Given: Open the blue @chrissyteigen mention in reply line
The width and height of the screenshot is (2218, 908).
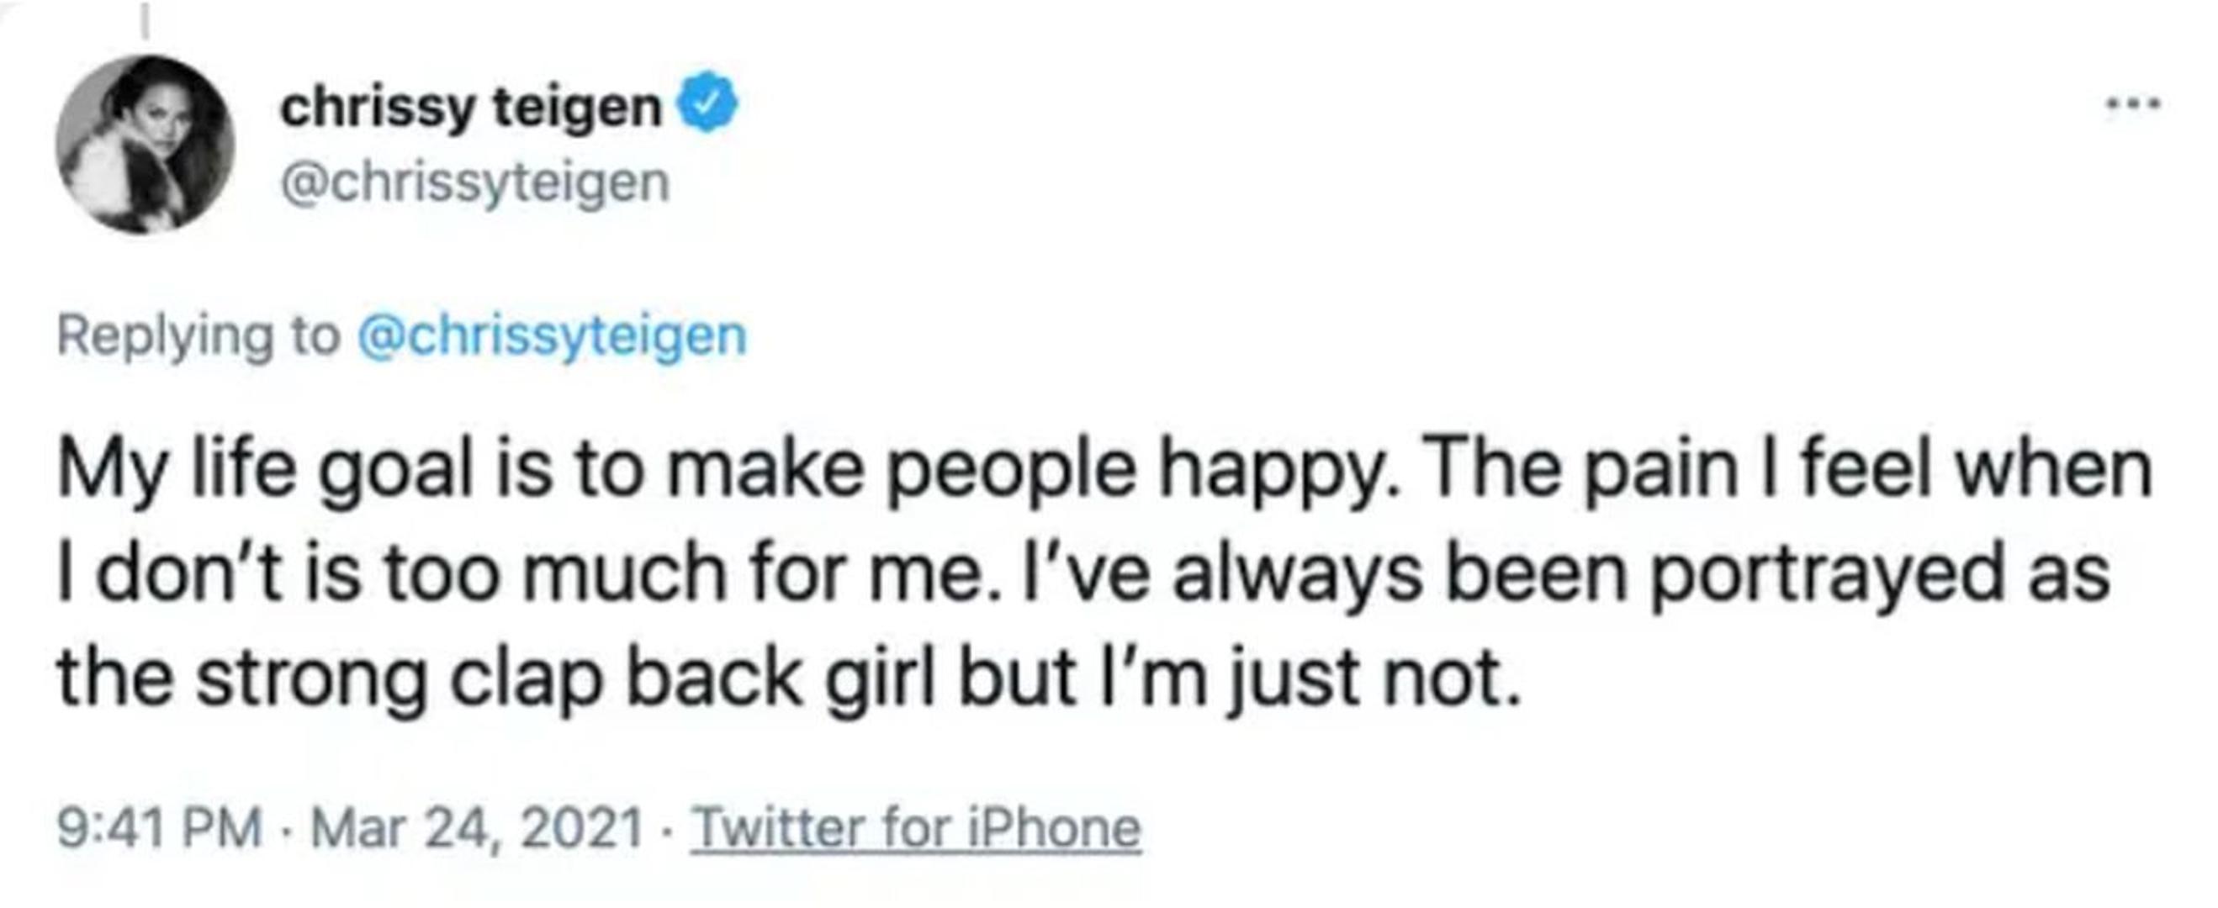Looking at the screenshot, I should click(551, 335).
